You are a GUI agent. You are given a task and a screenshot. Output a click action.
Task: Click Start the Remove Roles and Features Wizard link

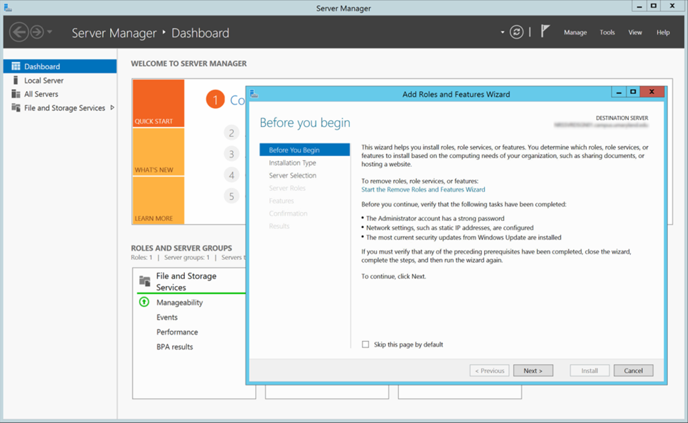point(423,189)
